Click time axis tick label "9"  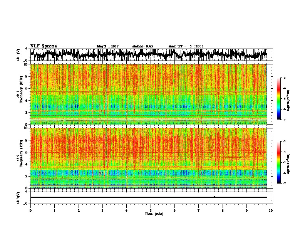(246, 210)
